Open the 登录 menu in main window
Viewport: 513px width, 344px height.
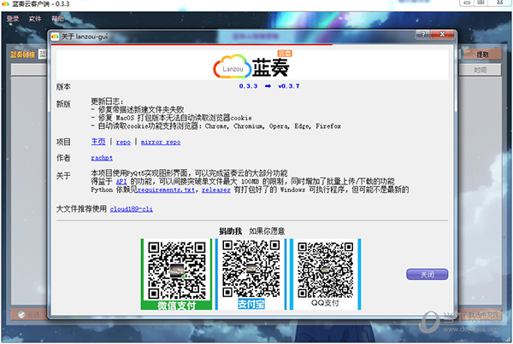click(x=13, y=19)
